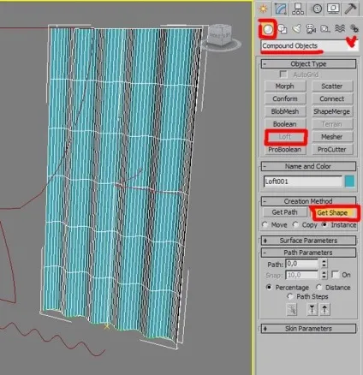Image resolution: width=363 pixels, height=375 pixels.
Task: Click the Conform button
Action: [285, 98]
